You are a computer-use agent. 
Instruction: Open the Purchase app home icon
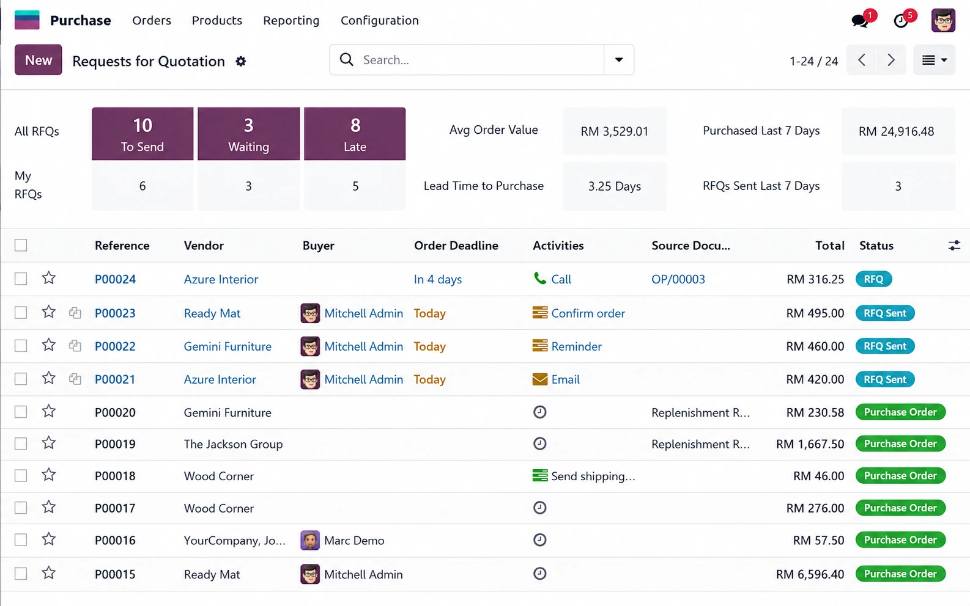pos(27,20)
